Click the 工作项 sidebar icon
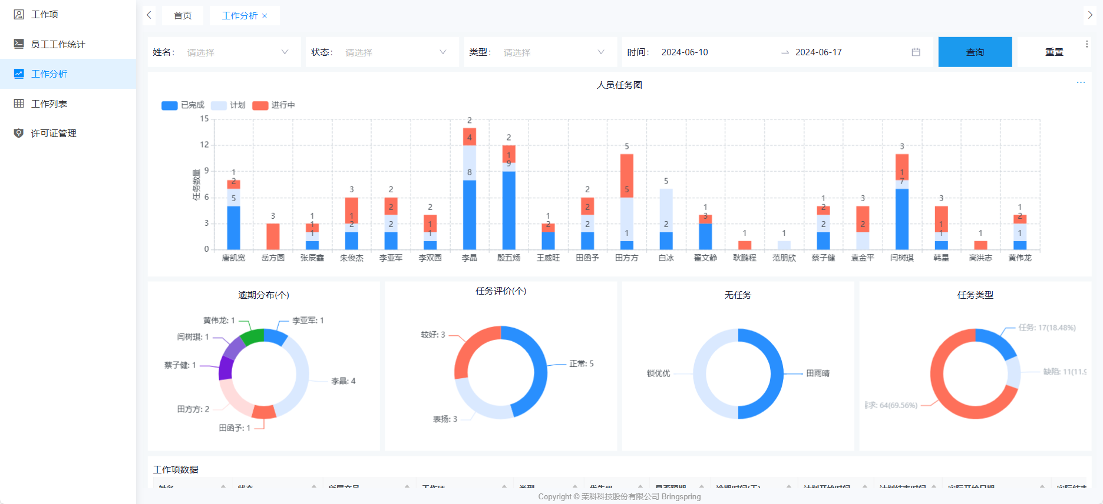1103x504 pixels. (x=19, y=14)
